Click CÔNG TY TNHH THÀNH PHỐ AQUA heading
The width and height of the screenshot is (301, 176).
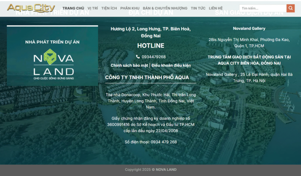147,77
